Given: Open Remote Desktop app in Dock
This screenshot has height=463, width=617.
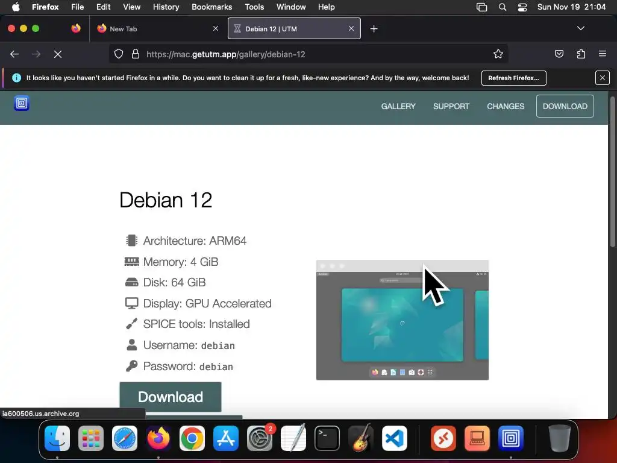Looking at the screenshot, I should click(x=443, y=438).
